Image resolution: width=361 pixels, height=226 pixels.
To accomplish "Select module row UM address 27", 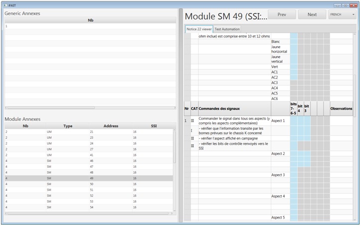I will [89, 149].
